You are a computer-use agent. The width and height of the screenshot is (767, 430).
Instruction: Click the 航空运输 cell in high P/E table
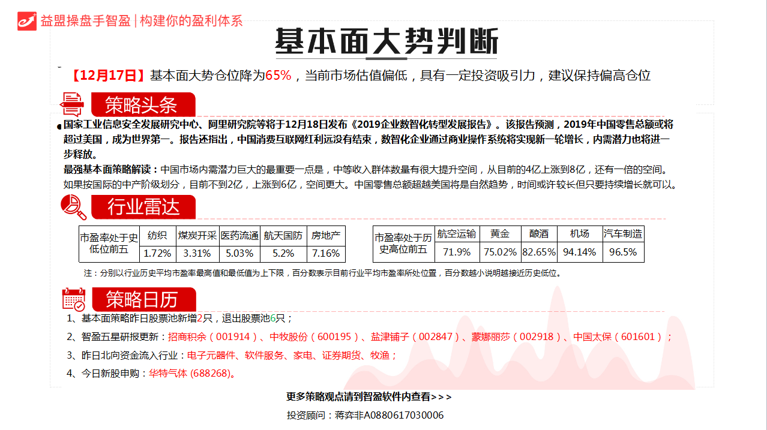(456, 234)
